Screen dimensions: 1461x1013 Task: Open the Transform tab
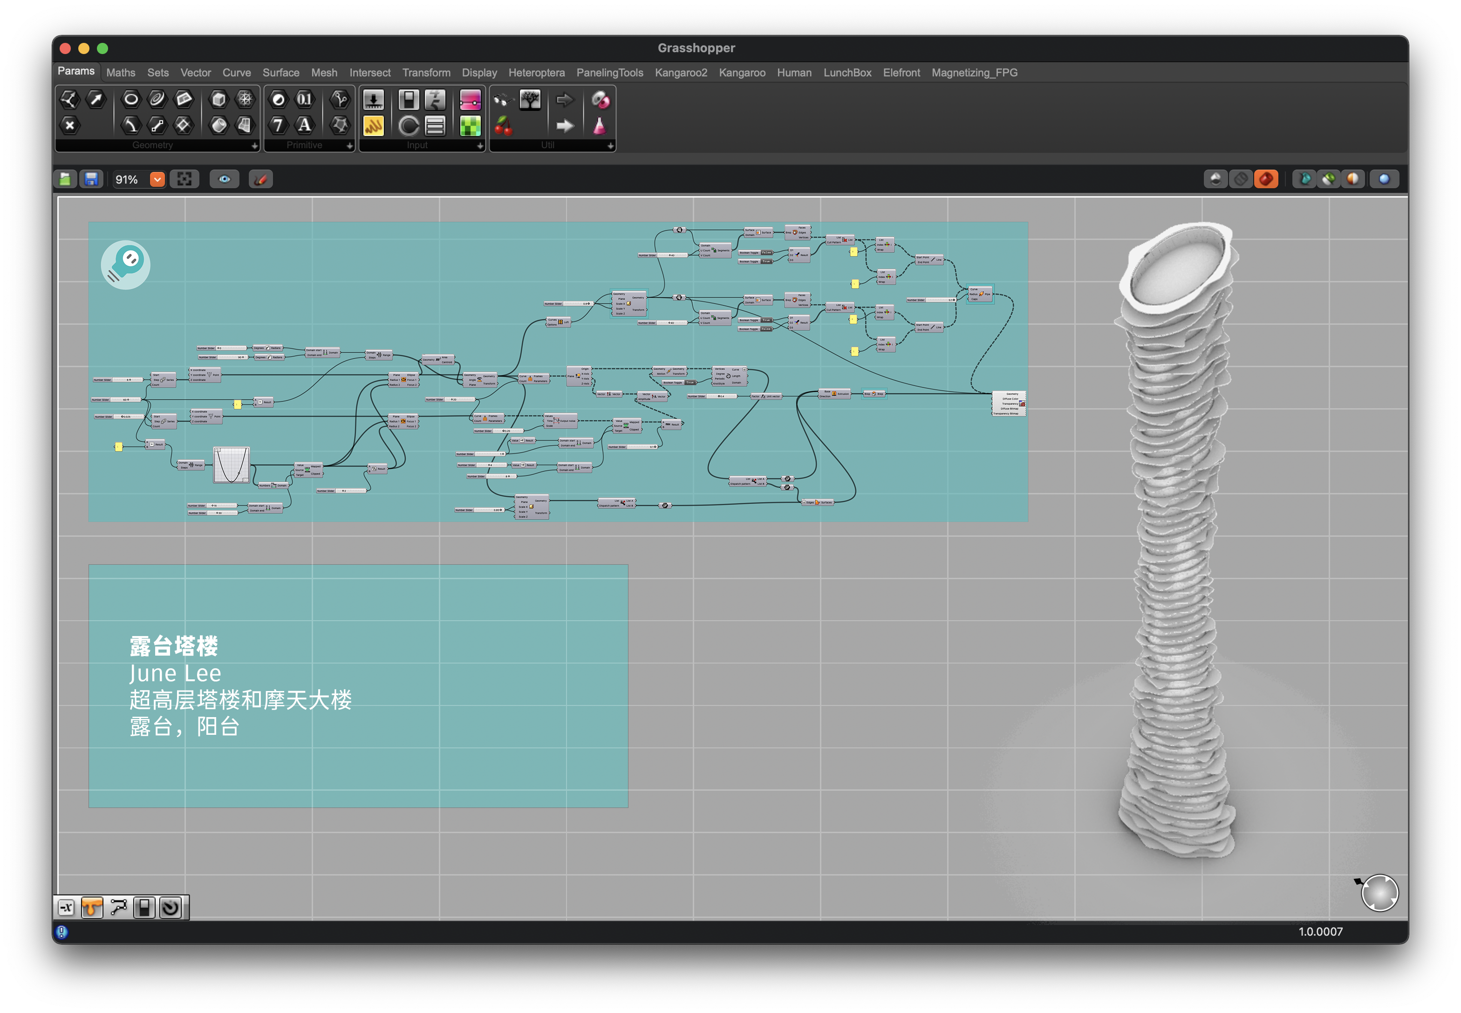pyautogui.click(x=426, y=73)
